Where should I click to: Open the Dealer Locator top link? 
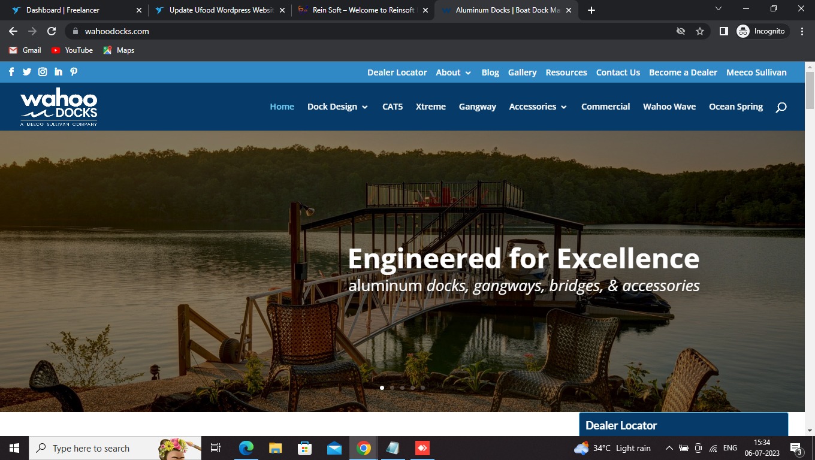pyautogui.click(x=397, y=72)
